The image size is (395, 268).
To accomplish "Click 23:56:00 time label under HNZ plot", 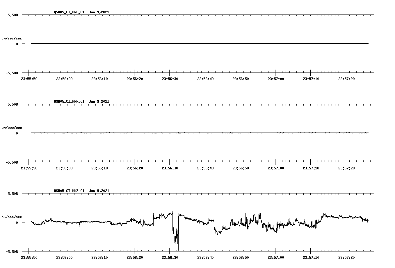I will tap(64, 257).
